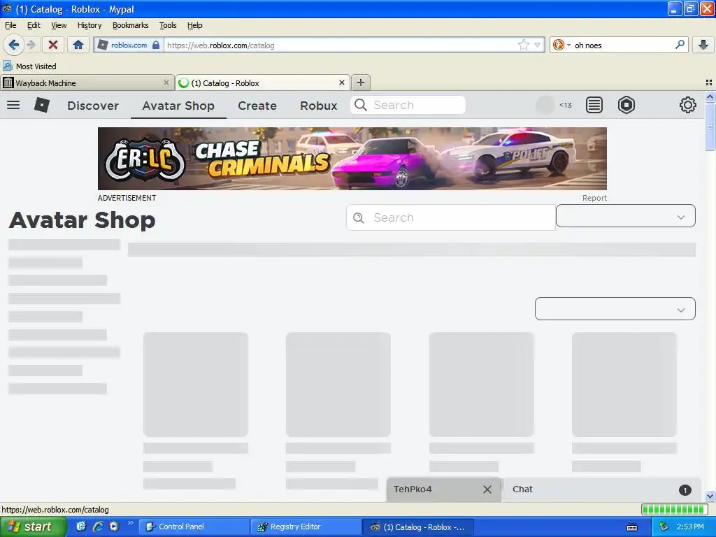The image size is (716, 537).
Task: Switch to Control Panel taskbar window
Action: (194, 527)
